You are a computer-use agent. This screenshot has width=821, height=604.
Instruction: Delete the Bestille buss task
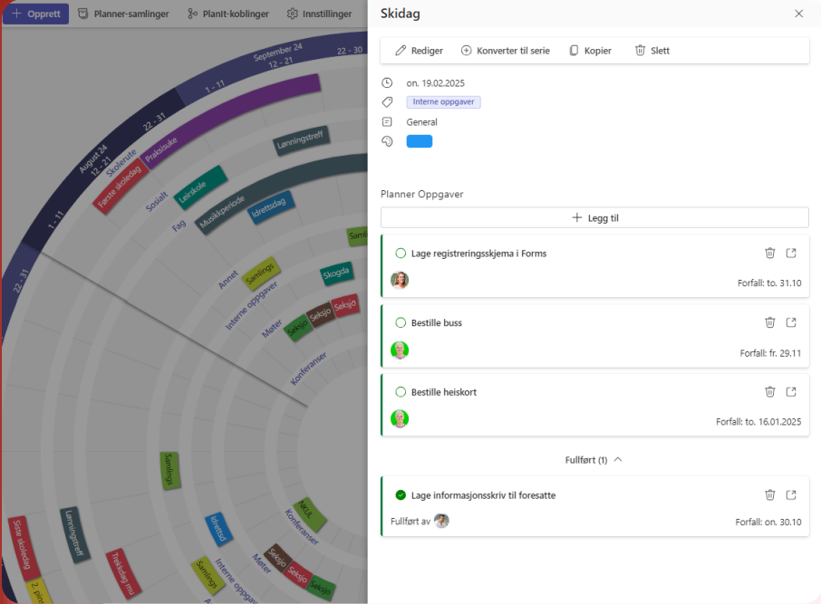pos(769,322)
